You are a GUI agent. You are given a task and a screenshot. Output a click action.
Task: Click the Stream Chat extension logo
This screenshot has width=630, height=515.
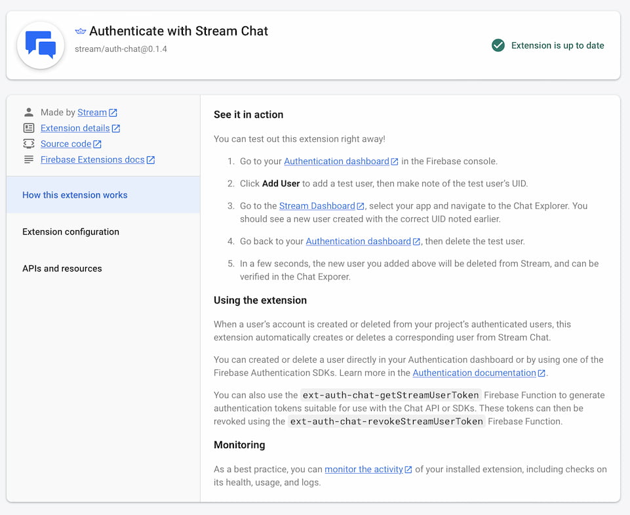[x=41, y=45]
